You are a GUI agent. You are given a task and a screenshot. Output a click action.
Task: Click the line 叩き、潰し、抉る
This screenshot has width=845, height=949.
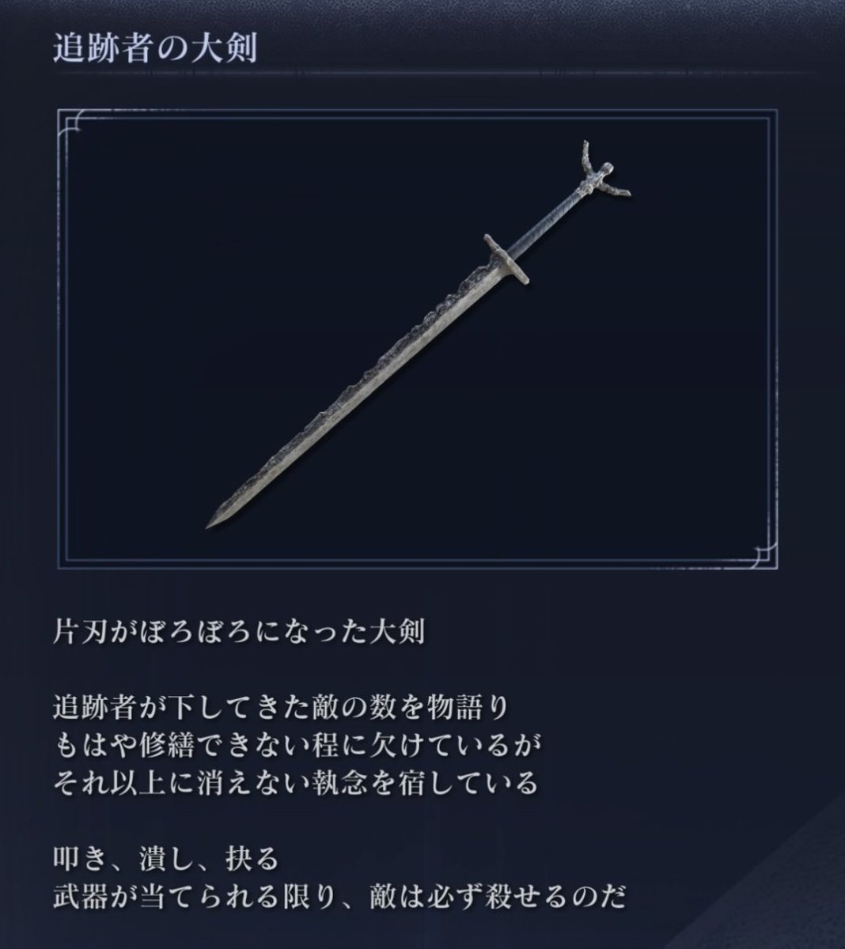coord(165,856)
